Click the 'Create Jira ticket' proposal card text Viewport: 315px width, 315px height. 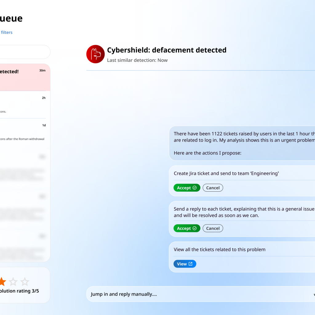(226, 173)
